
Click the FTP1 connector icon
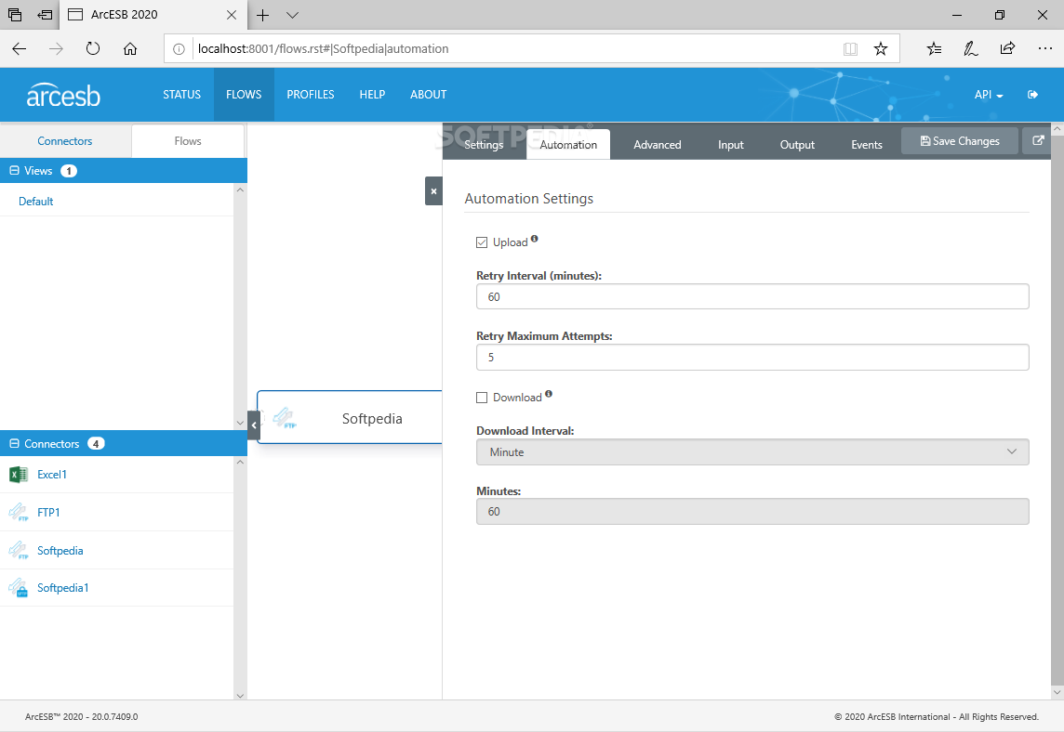(x=19, y=513)
